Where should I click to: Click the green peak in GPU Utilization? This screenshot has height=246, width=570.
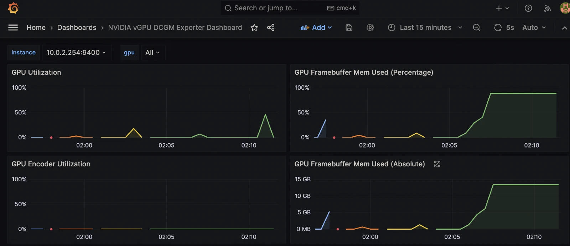(265, 115)
